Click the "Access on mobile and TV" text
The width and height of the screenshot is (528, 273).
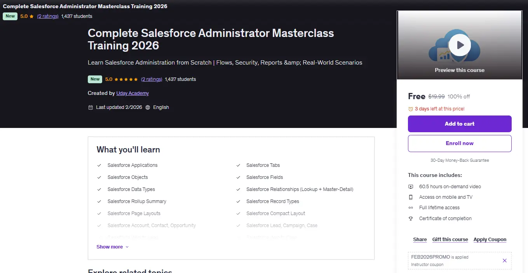click(x=446, y=197)
